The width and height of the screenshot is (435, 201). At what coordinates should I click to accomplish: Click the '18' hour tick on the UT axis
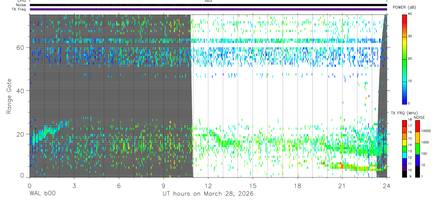point(298,185)
